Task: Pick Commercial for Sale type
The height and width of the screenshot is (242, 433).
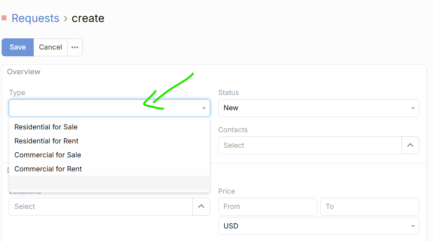Action: coord(48,155)
